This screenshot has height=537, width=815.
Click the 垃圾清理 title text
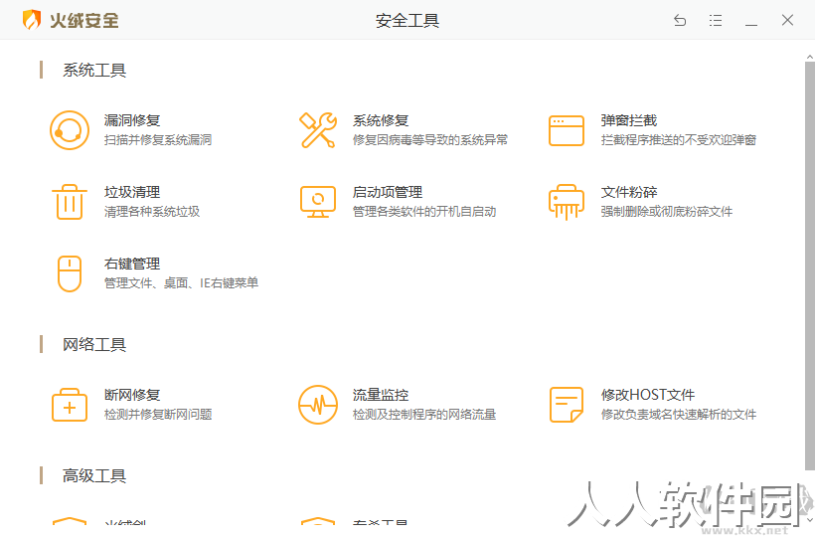132,192
